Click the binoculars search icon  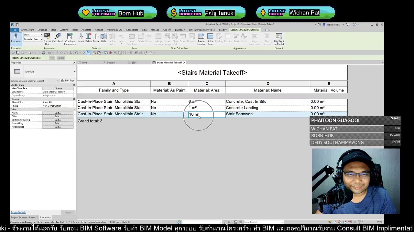(319, 24)
